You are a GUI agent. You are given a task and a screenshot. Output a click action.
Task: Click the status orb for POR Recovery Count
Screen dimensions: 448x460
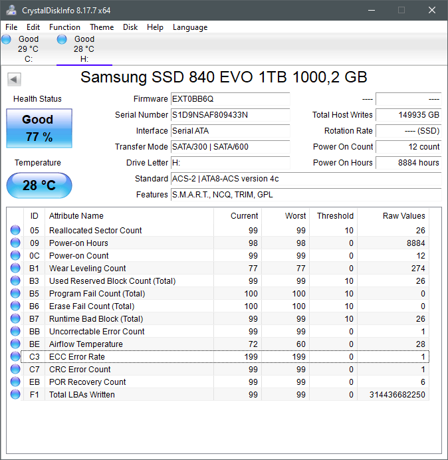tap(15, 382)
